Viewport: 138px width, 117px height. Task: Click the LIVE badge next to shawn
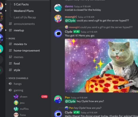pos(44,97)
